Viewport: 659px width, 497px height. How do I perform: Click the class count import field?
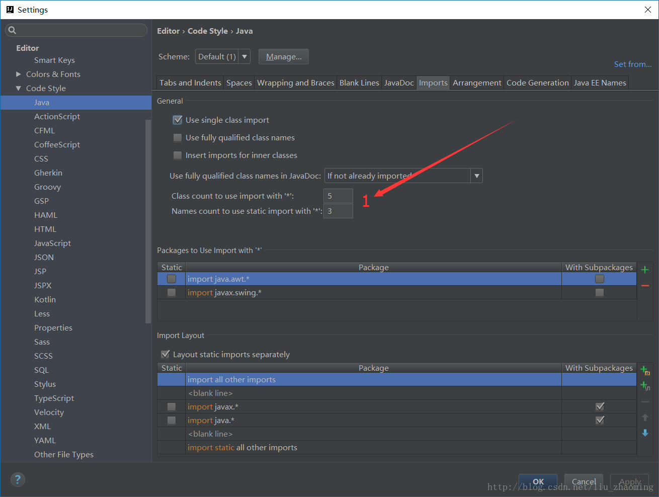338,196
